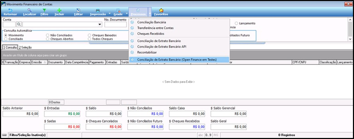The width and height of the screenshot is (354, 139).
Task: Click the Empresa column header
Action: [x=25, y=62]
